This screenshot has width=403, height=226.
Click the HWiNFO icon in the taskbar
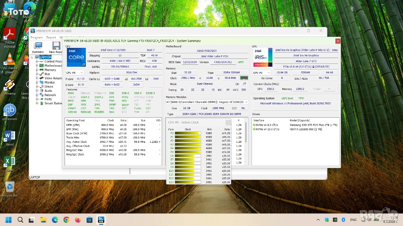coord(101,219)
